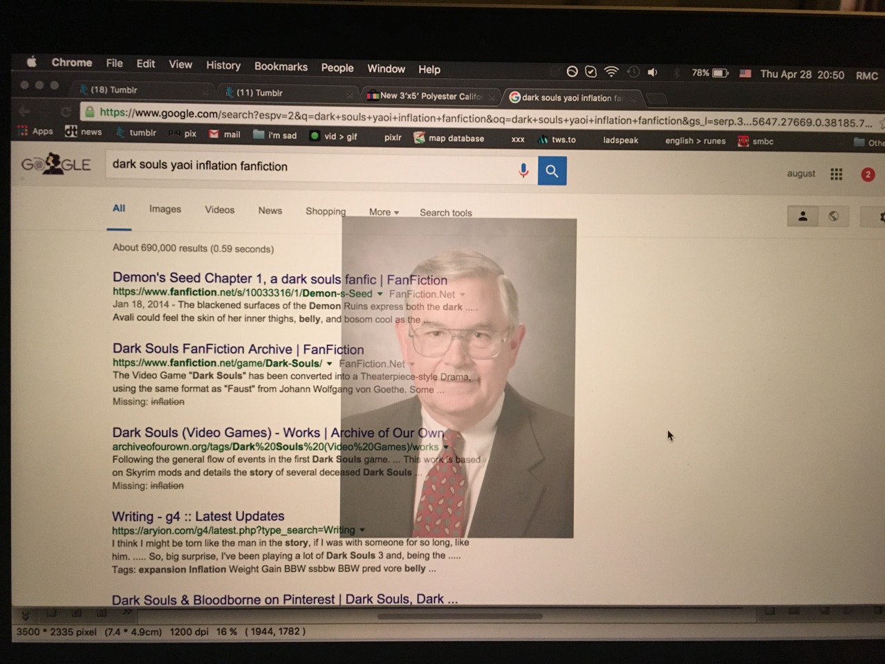Open the People menu
This screenshot has width=885, height=664.
tap(337, 68)
